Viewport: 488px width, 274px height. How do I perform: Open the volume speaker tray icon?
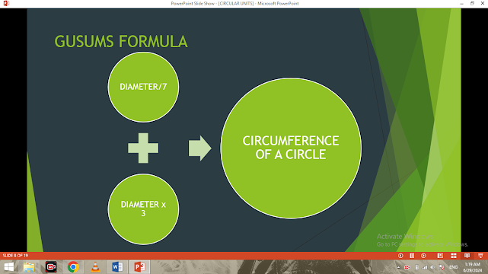click(433, 267)
